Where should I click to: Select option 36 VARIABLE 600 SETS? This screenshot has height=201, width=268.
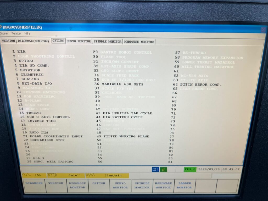coord(119,84)
